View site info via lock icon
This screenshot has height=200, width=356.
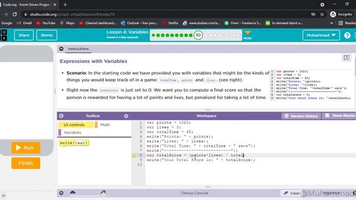coord(26,14)
